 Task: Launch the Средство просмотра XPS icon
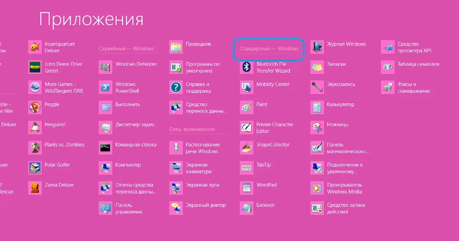pyautogui.click(x=388, y=47)
